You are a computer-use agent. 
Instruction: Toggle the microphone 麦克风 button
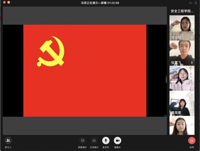coord(106,141)
